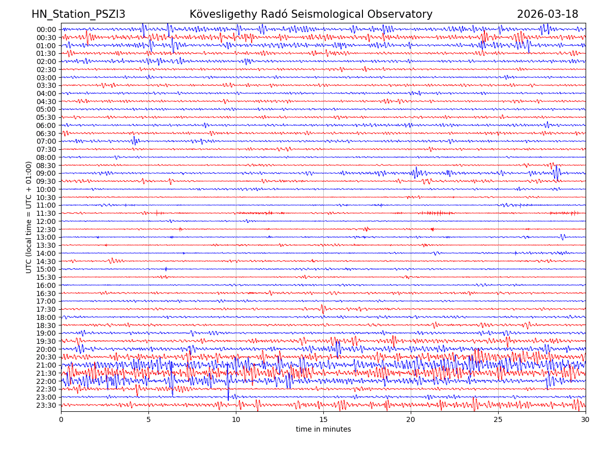610x457 pixels.
Task: Click the 30 tick on the minutes axis
Action: pyautogui.click(x=586, y=420)
